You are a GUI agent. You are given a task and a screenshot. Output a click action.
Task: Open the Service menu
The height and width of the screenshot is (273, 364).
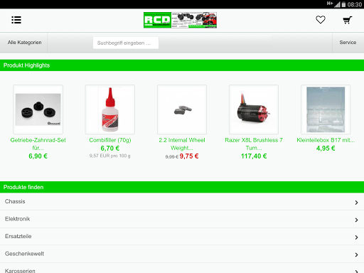pos(348,43)
